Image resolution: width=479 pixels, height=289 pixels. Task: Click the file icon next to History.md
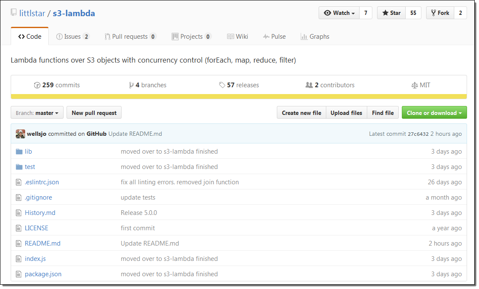pos(19,213)
